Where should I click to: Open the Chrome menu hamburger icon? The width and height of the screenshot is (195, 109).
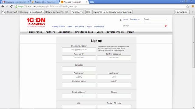coord(193,6)
